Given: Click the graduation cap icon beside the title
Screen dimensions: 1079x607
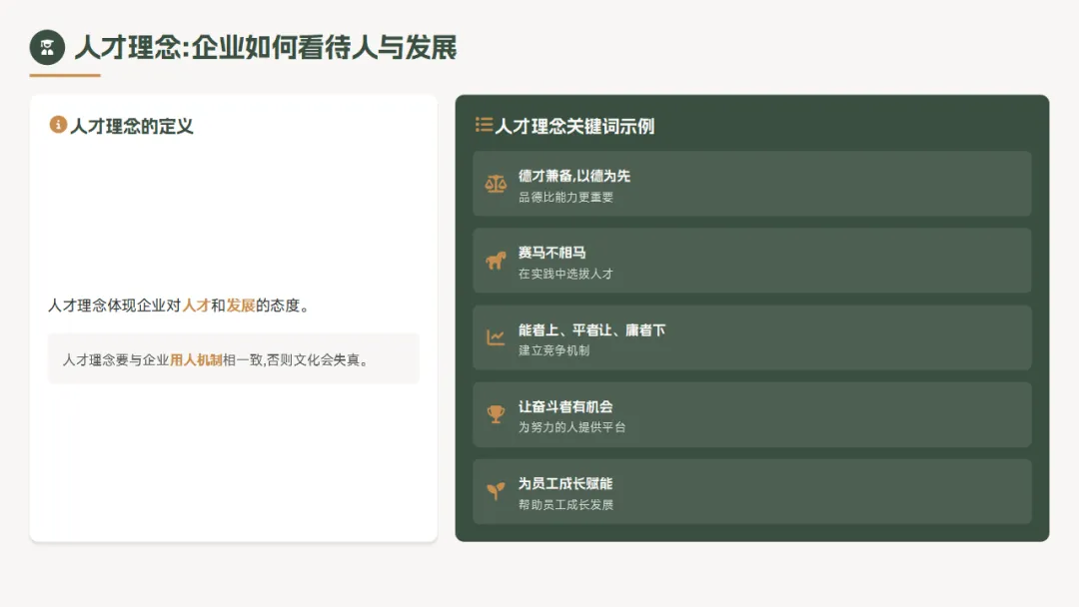Looking at the screenshot, I should [x=47, y=48].
